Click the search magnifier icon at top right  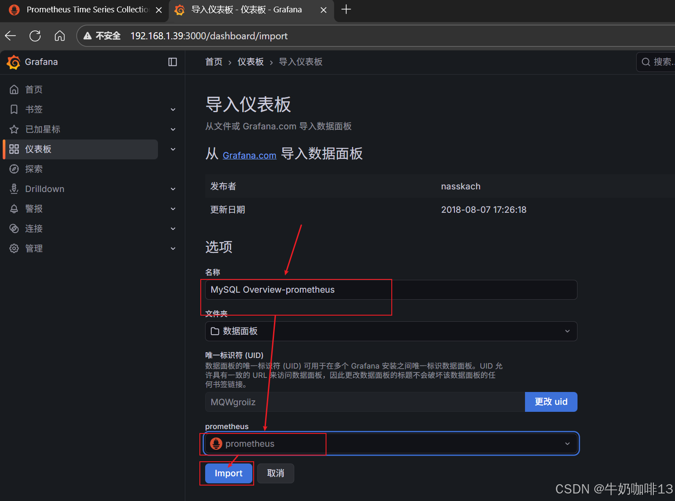pos(646,62)
